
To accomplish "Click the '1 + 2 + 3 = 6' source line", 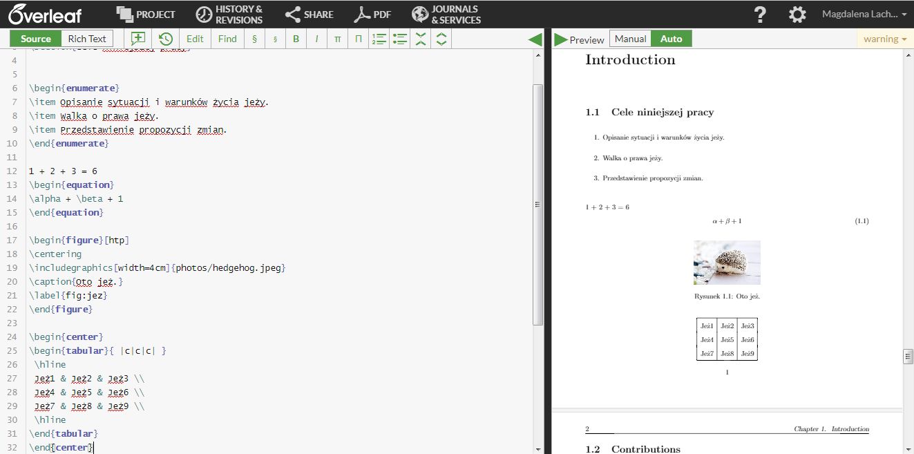I will [63, 171].
